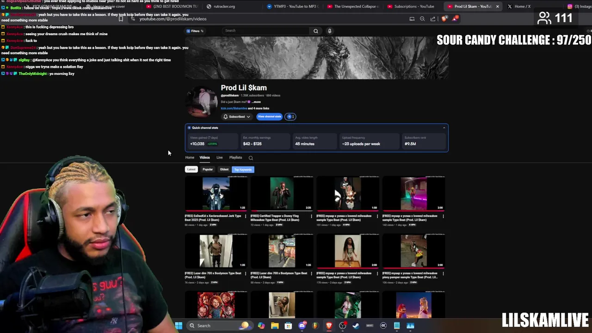Open more options for ExDeeKid Jerk Type Beat video
The image size is (592, 333).
[246, 216]
